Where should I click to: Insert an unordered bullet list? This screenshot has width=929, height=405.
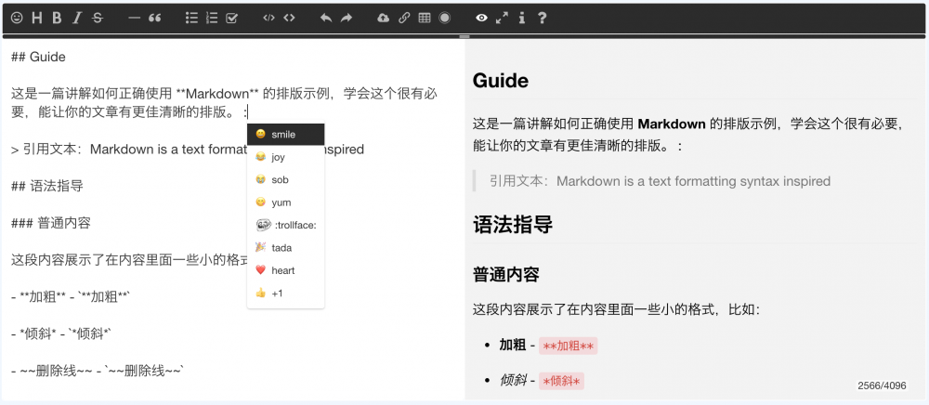[191, 18]
